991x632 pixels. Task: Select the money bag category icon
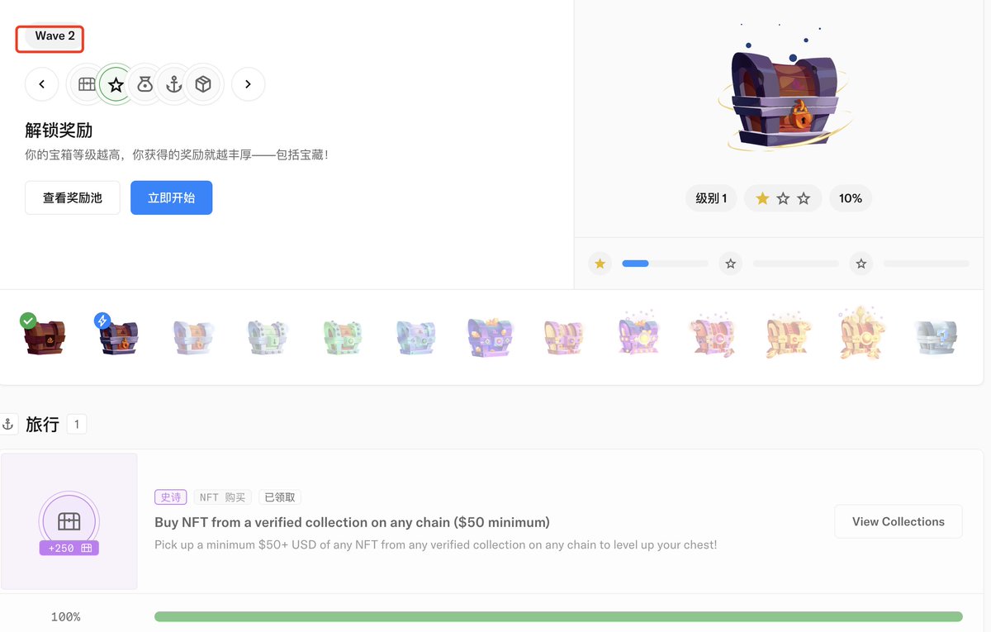tap(145, 84)
